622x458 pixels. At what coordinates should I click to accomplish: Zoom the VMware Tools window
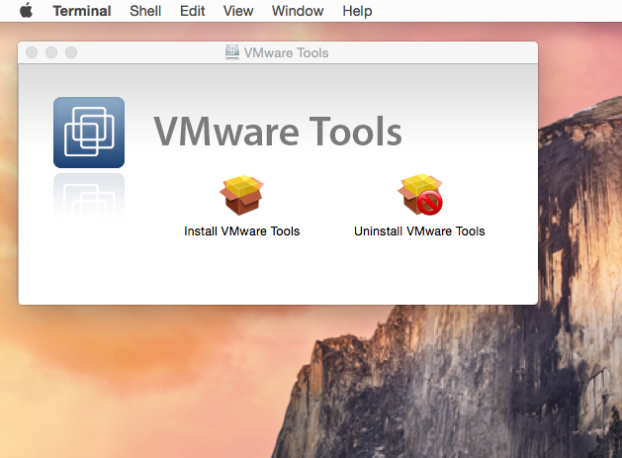point(70,52)
